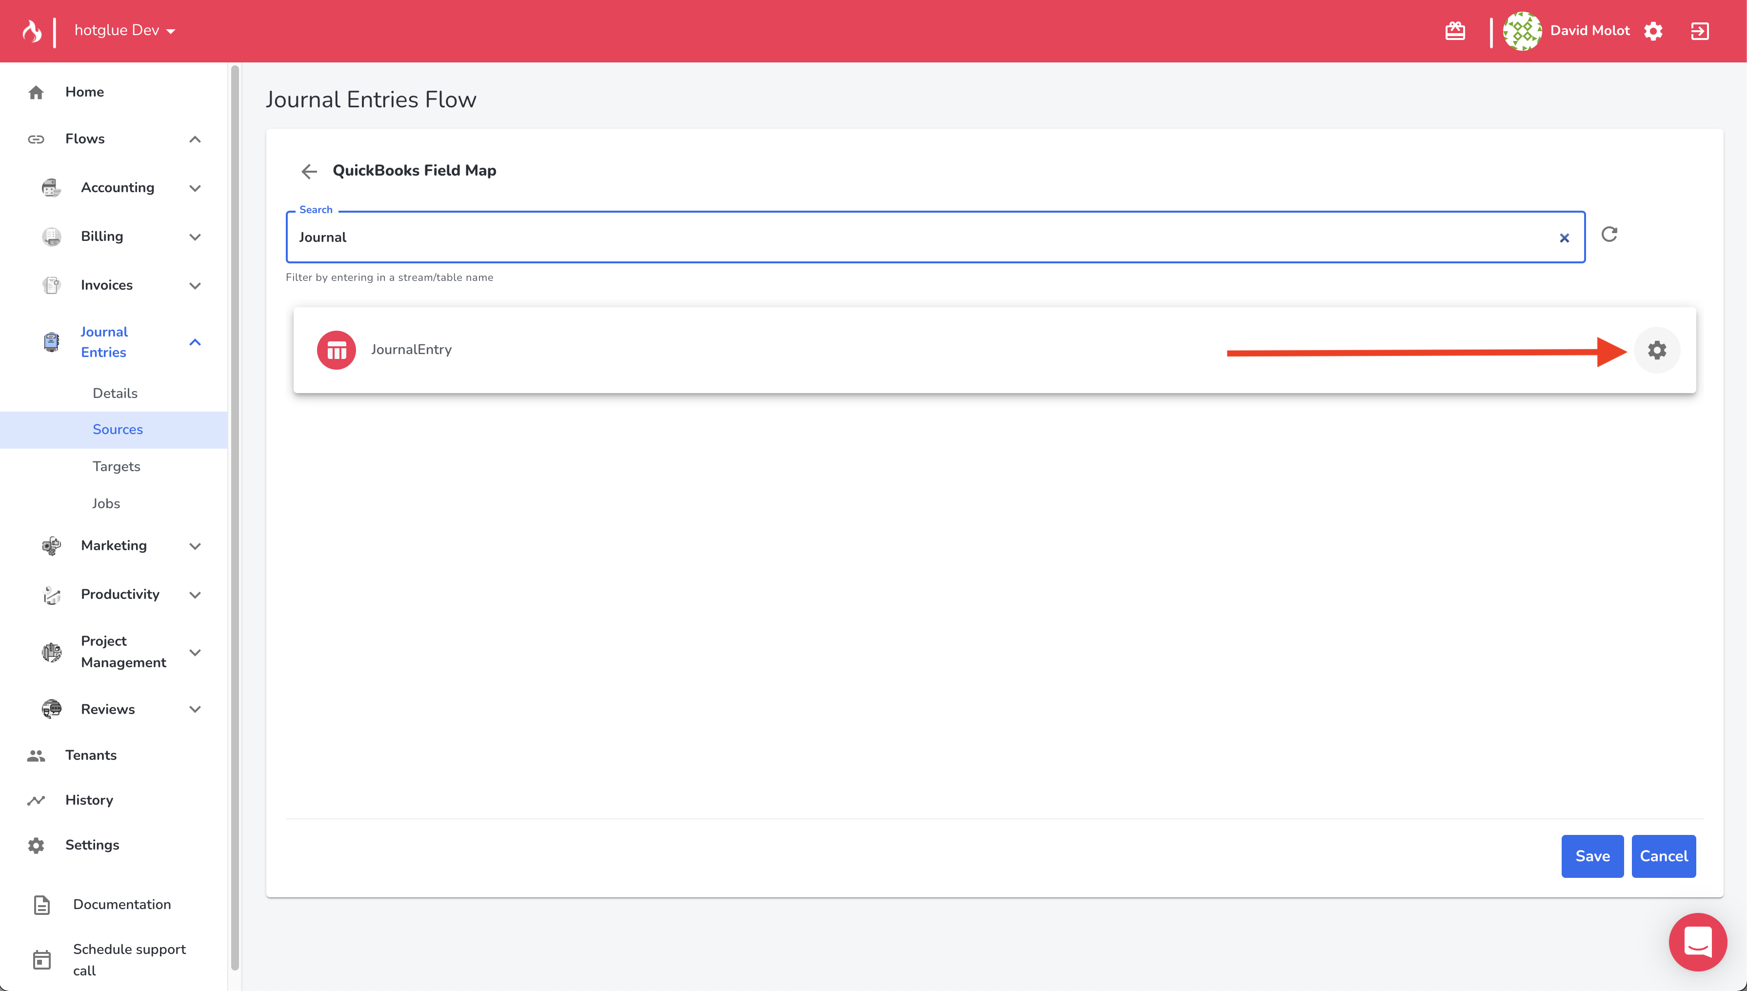Click the logout icon in header
The height and width of the screenshot is (991, 1747).
pos(1699,31)
